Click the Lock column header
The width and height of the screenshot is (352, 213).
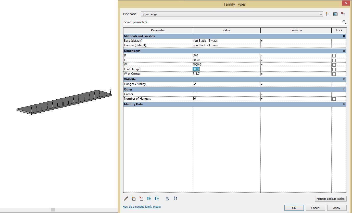click(339, 30)
